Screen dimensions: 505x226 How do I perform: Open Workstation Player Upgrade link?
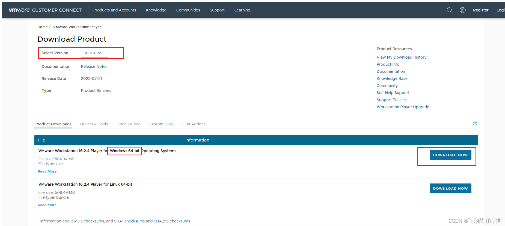[403, 107]
